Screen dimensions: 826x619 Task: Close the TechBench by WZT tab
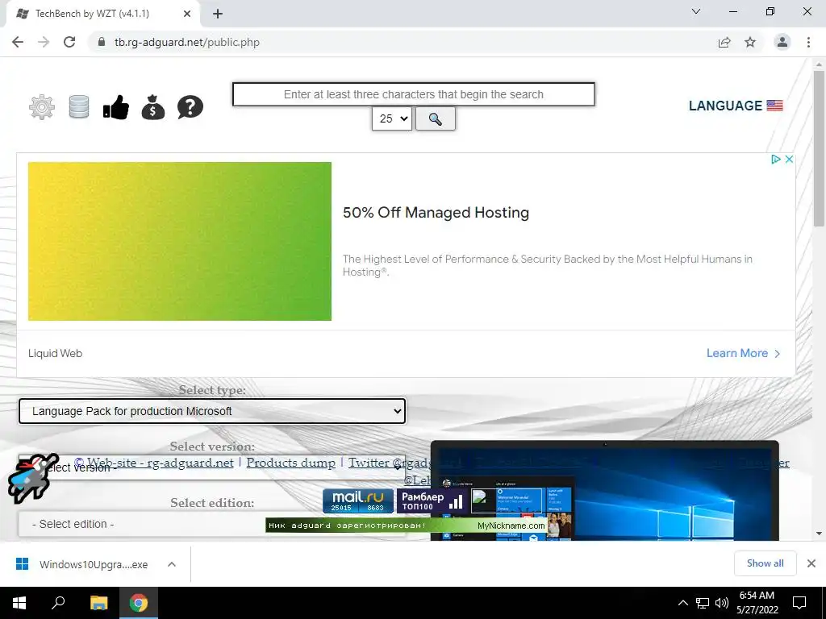187,15
